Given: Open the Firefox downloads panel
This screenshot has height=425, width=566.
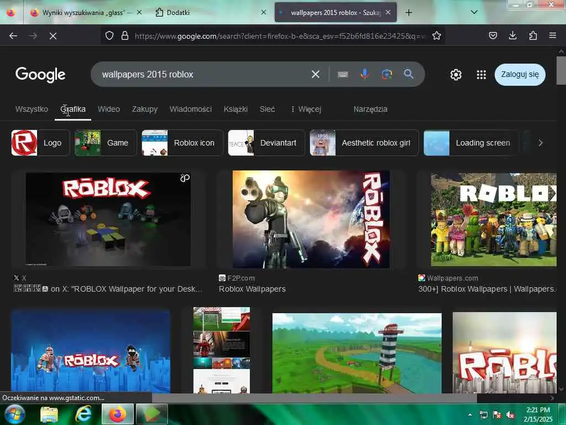Looking at the screenshot, I should point(512,35).
